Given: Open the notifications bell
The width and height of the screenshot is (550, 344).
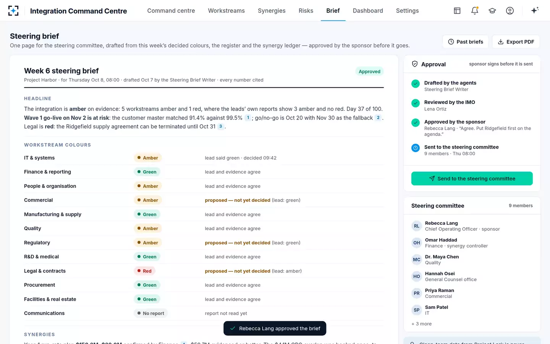Looking at the screenshot, I should 475,11.
